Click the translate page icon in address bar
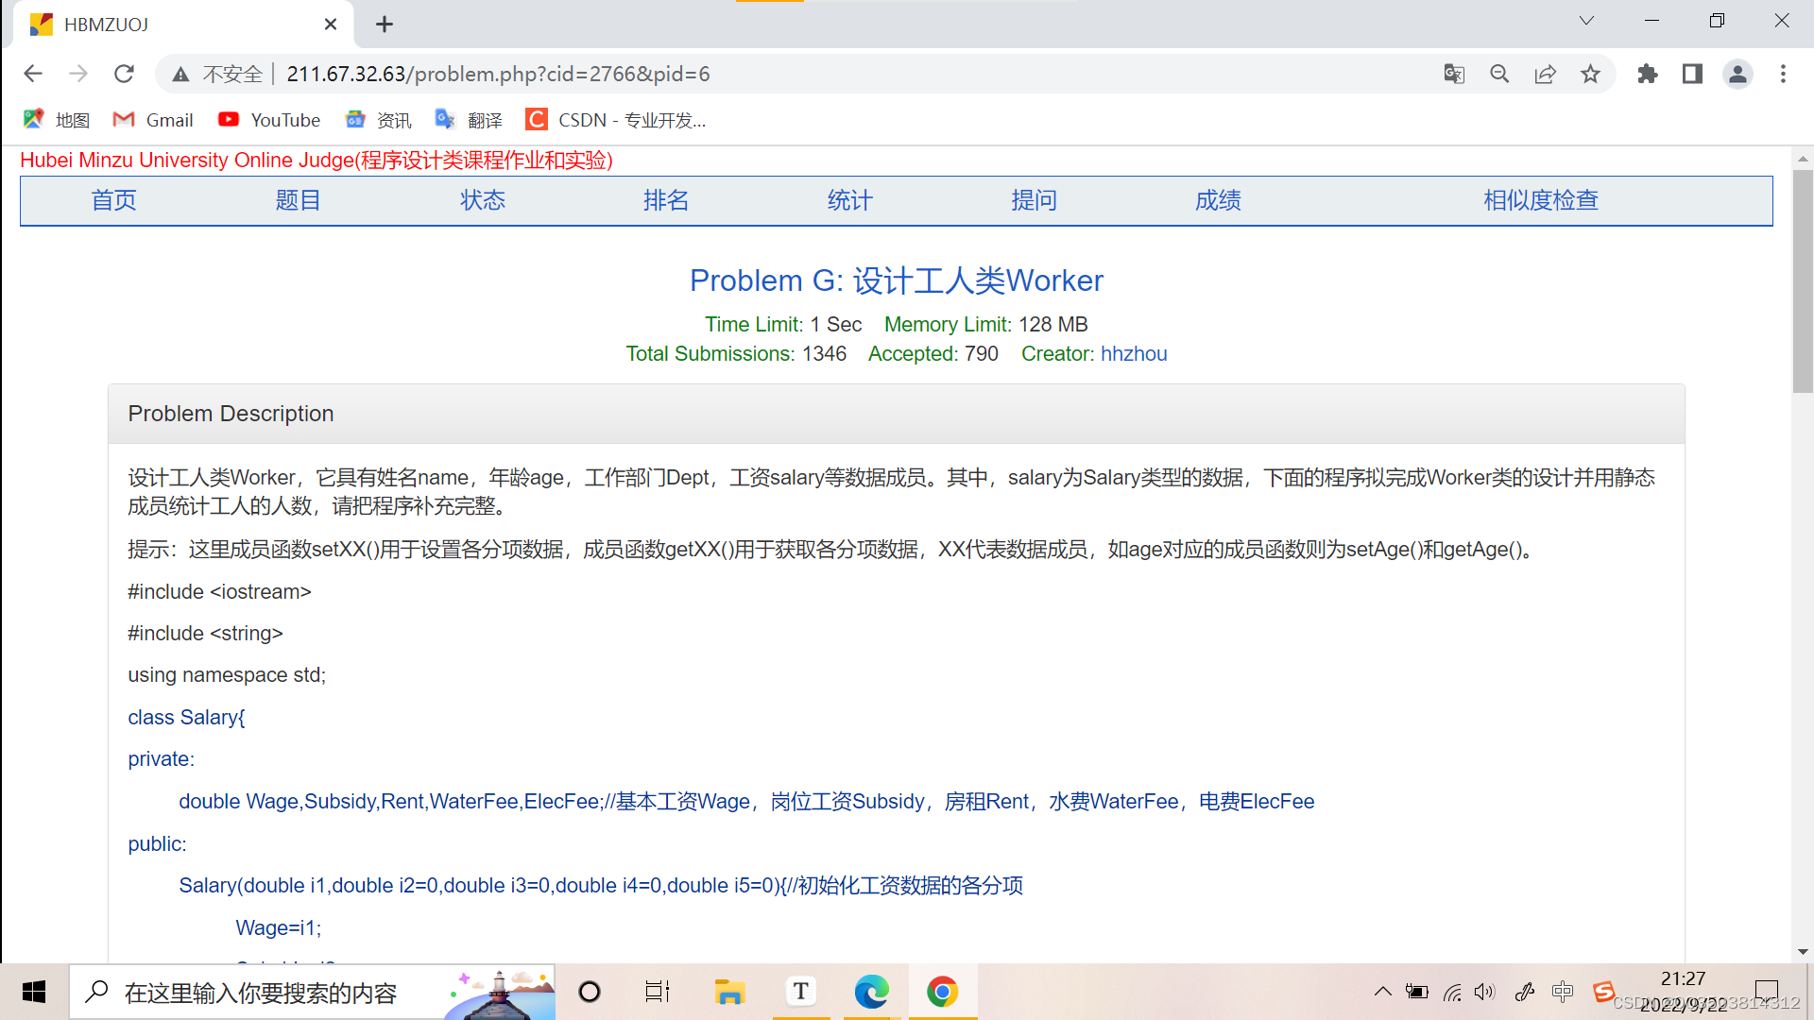Image resolution: width=1814 pixels, height=1020 pixels. tap(1454, 74)
